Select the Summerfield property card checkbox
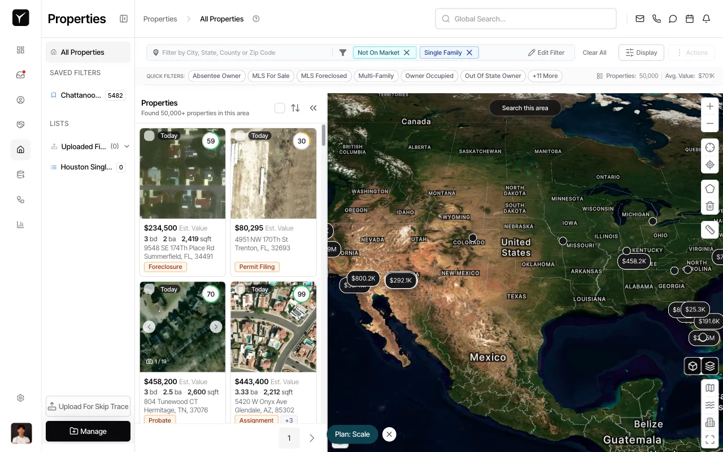Viewport: 723px width, 452px height. click(x=149, y=136)
